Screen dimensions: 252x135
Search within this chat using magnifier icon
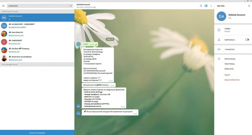201,6
